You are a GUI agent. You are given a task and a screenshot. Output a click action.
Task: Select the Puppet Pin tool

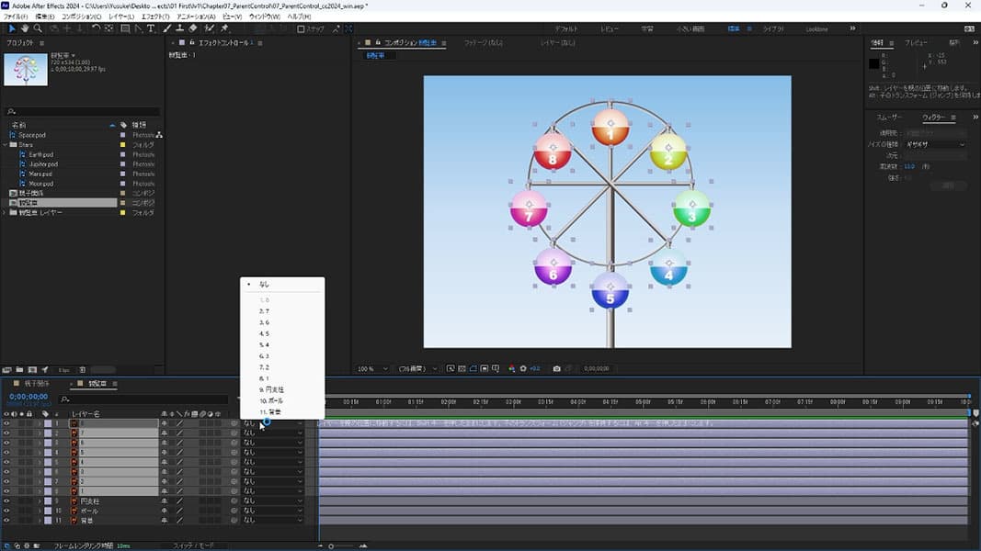(224, 28)
